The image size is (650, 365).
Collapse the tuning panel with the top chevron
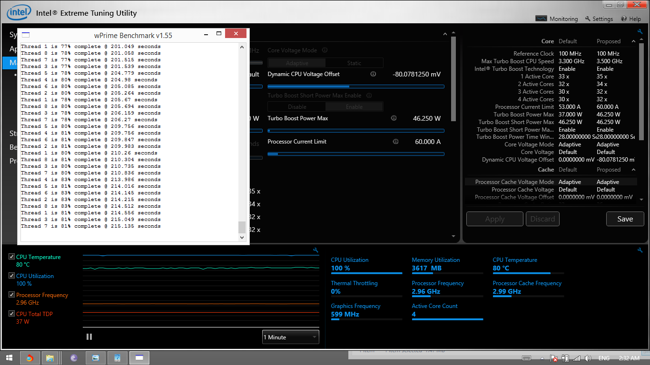[445, 34]
